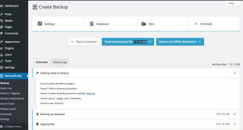Click the Backing up database file icon
Screen dimensions: 243x130
(37, 114)
